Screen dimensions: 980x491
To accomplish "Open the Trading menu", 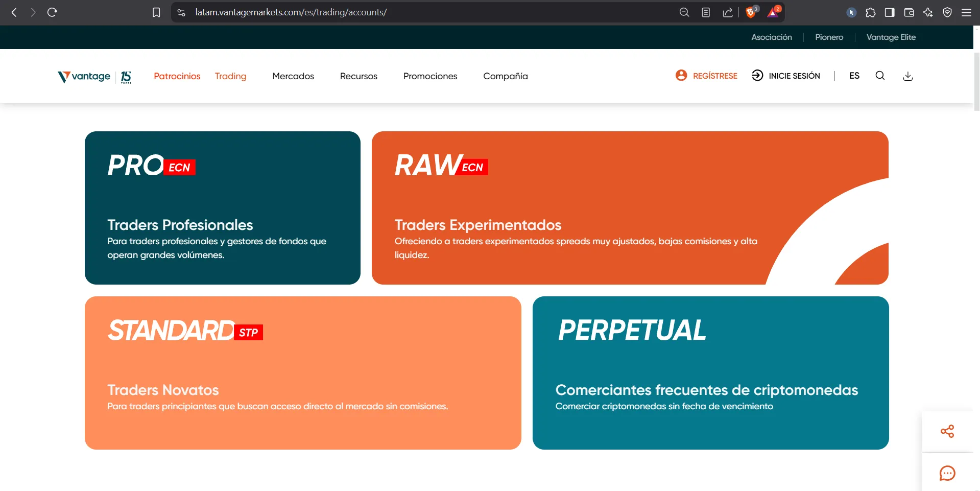I will 231,76.
